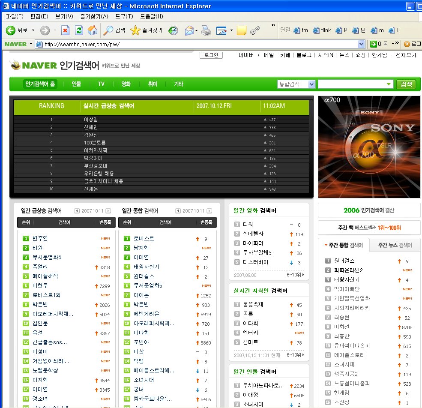The width and height of the screenshot is (422, 408).
Task: Click the Back arrow toolbar icon
Action: pos(10,30)
